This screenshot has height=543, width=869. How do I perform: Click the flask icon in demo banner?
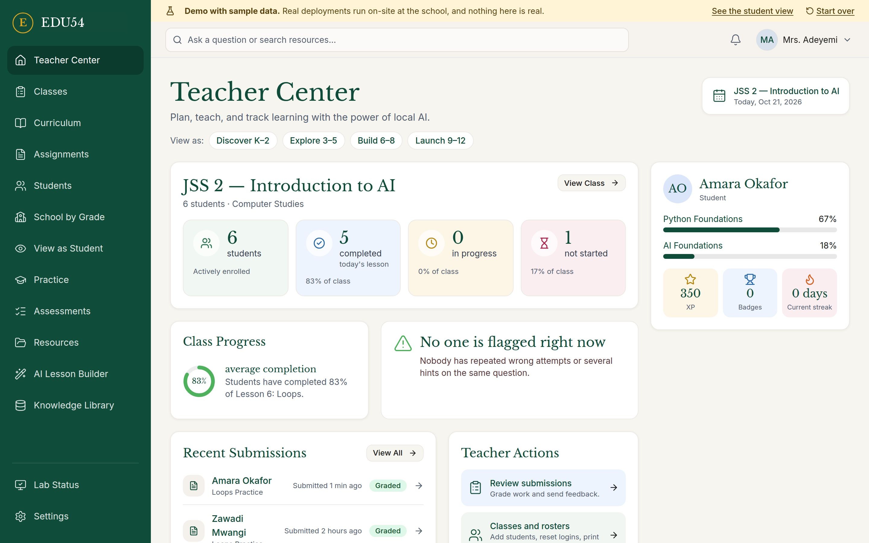[170, 11]
